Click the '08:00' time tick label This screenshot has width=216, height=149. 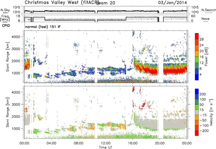click(x=79, y=143)
